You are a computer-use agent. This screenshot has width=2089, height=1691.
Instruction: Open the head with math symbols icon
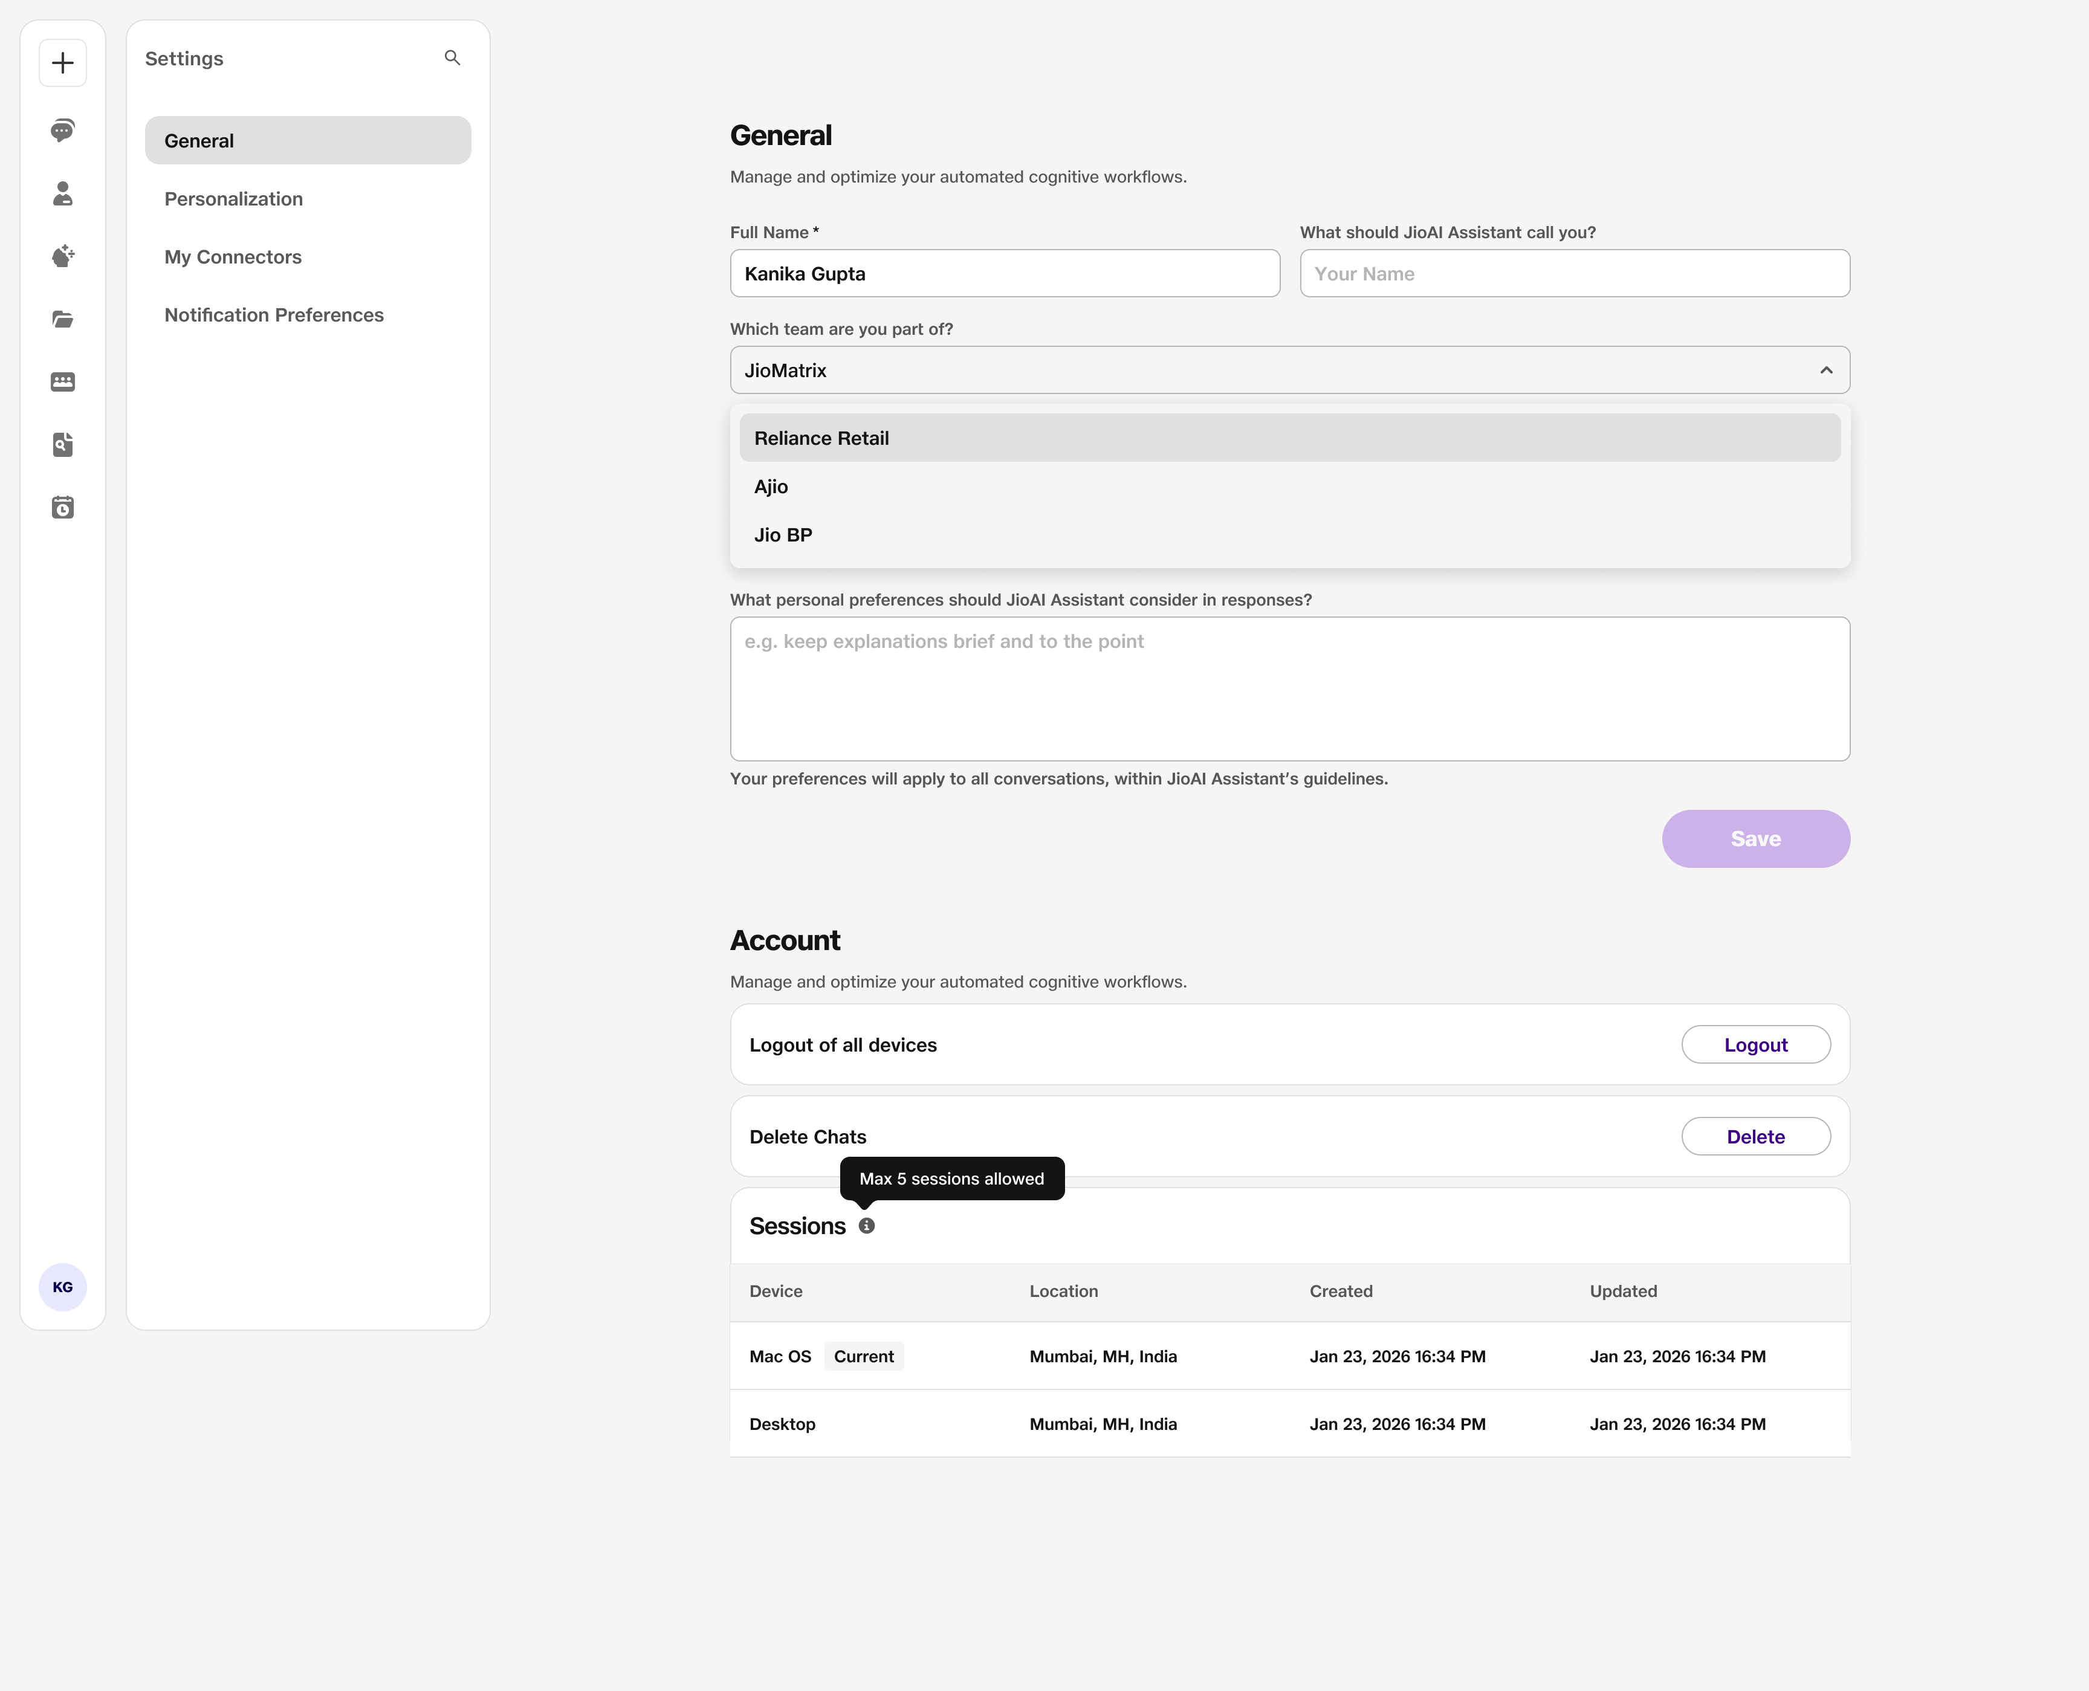[63, 256]
